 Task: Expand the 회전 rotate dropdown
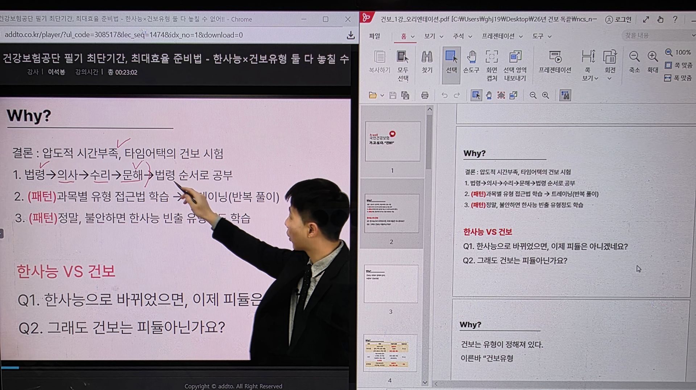[609, 78]
